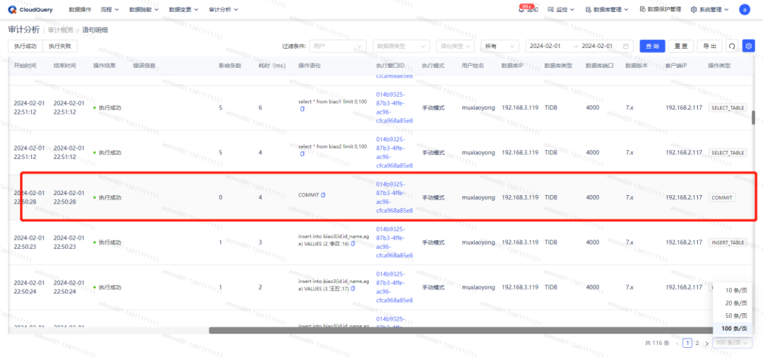Select the 执行失败 filter tab
The image size is (763, 362).
[x=60, y=46]
